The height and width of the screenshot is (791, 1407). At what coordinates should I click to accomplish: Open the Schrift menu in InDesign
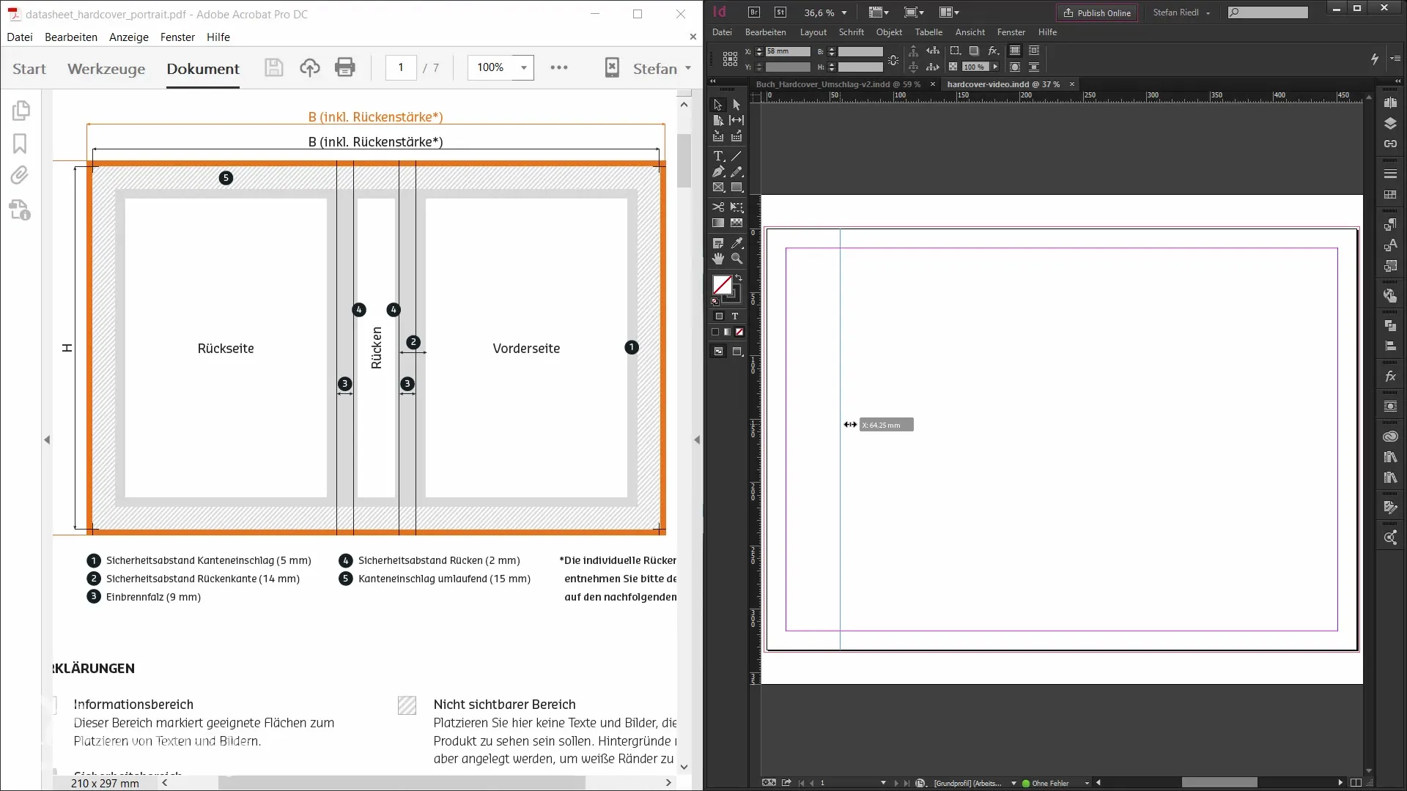pyautogui.click(x=851, y=32)
